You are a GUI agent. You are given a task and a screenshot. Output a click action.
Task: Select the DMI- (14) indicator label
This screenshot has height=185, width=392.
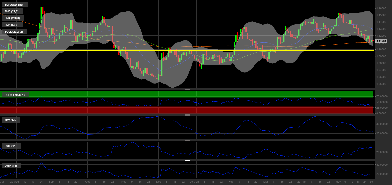12,146
